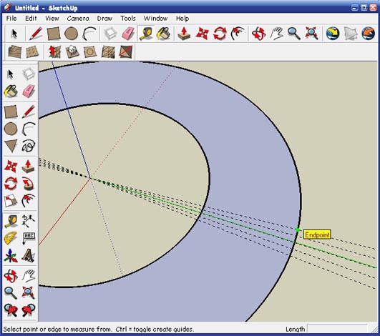The height and width of the screenshot is (336, 380).
Task: Click the Previous view magnifier icon
Action: pos(11,310)
